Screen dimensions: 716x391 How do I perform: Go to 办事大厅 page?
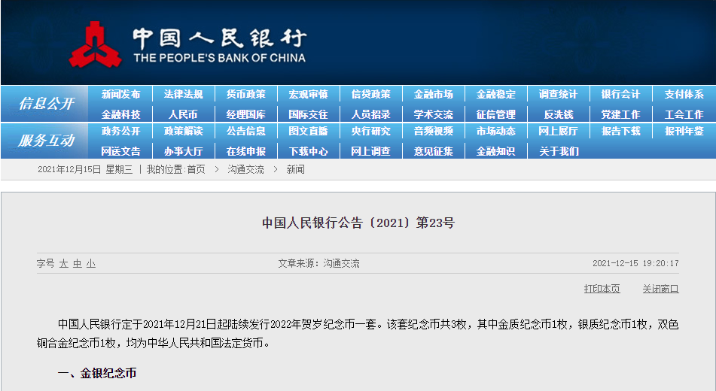[x=183, y=151]
